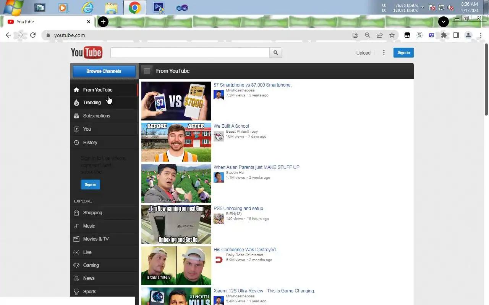Open Internet Explorer from the taskbar
This screenshot has width=489, height=305.
87,7
